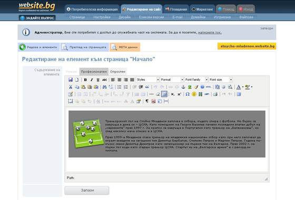Open the Маркетинг top navigation tab
The image size is (295, 200).
point(202,9)
